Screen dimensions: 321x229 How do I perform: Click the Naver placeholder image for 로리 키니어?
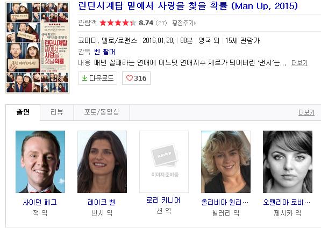164,162
